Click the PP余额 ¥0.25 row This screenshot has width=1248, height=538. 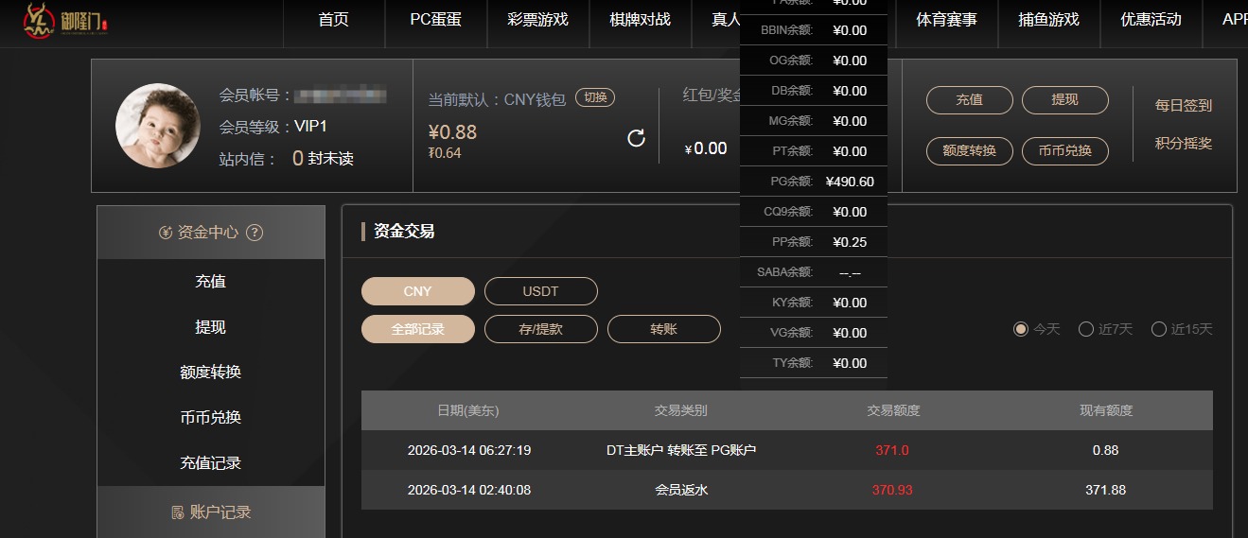(x=814, y=242)
